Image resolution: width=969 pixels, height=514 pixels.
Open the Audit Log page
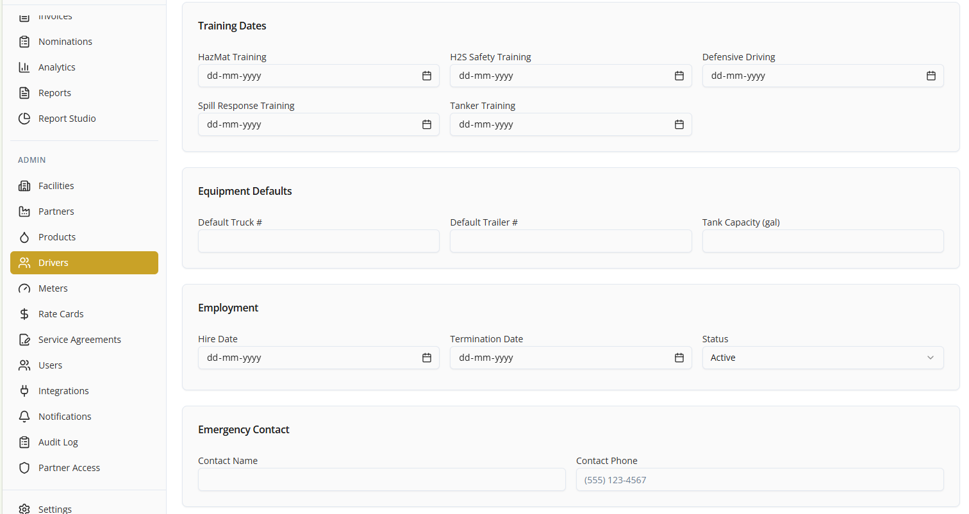(x=84, y=442)
